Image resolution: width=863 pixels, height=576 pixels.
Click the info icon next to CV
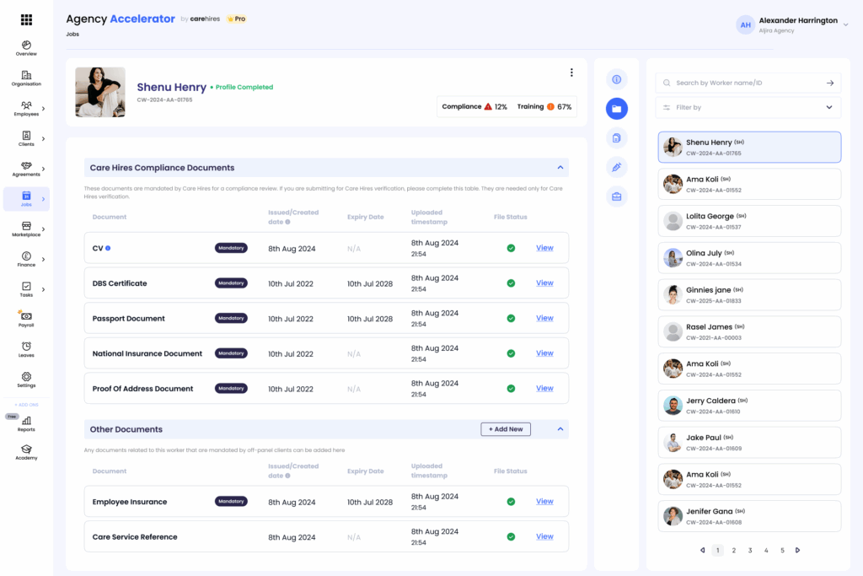[108, 248]
